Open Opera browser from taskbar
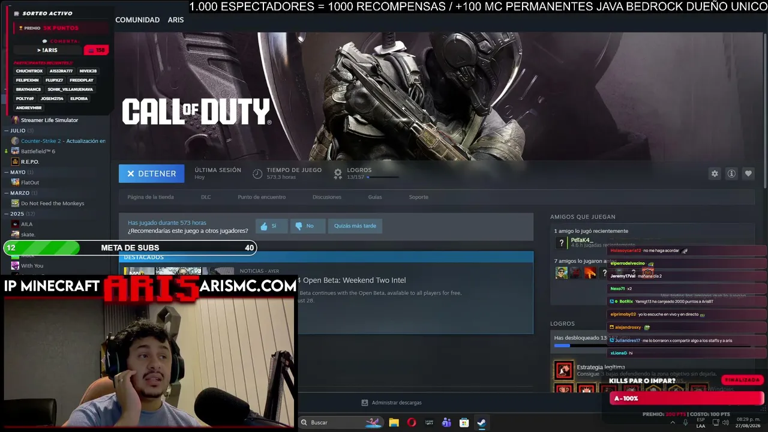Viewport: 768px width, 432px height. [x=411, y=422]
